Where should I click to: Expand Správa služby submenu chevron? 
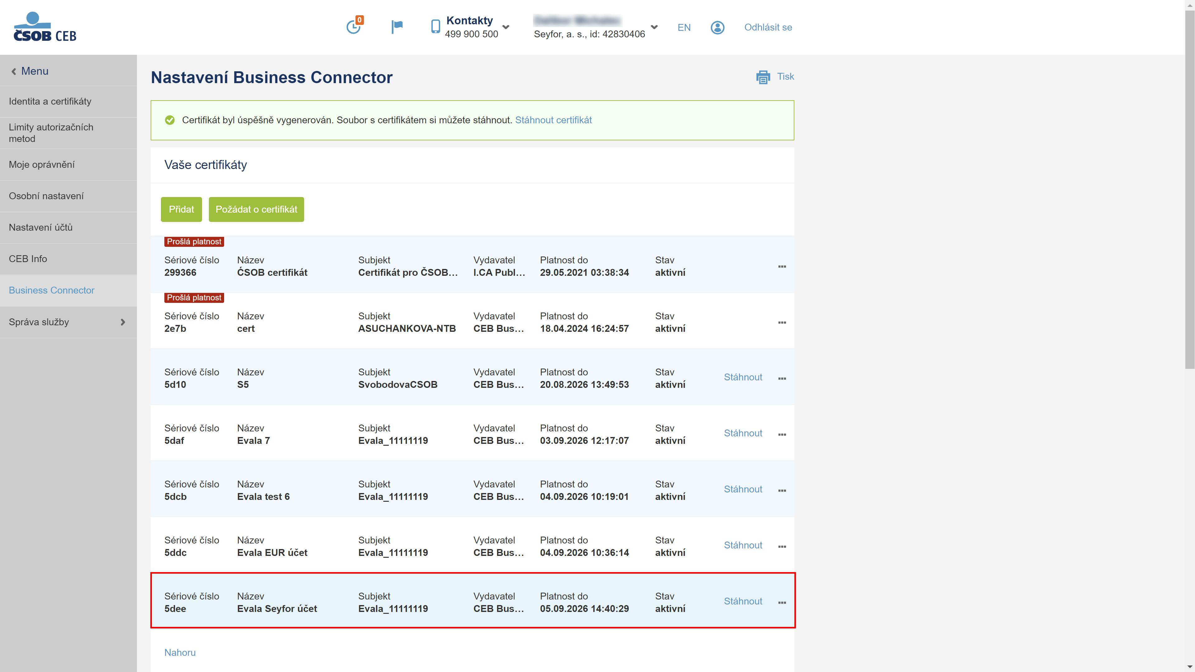pyautogui.click(x=123, y=322)
